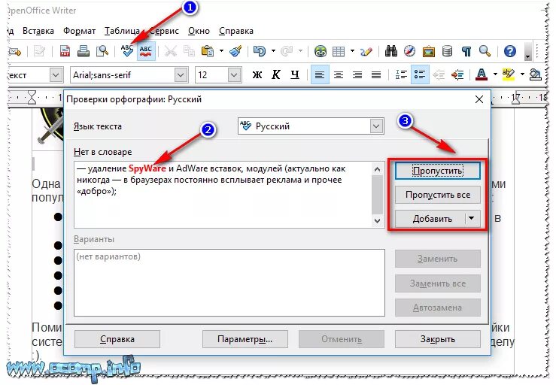
Task: Click the Increase Indent icon
Action: point(457,74)
